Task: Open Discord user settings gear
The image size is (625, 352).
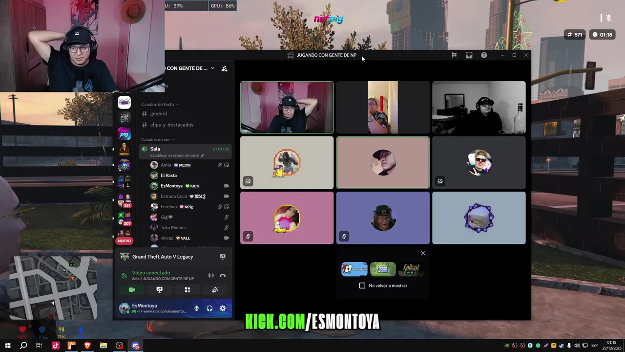Action: [x=223, y=308]
